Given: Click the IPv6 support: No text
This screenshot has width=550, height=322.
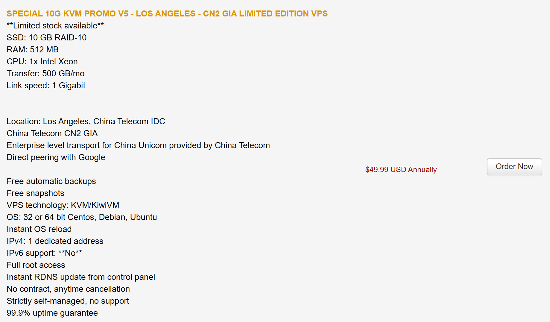Looking at the screenshot, I should click(44, 253).
